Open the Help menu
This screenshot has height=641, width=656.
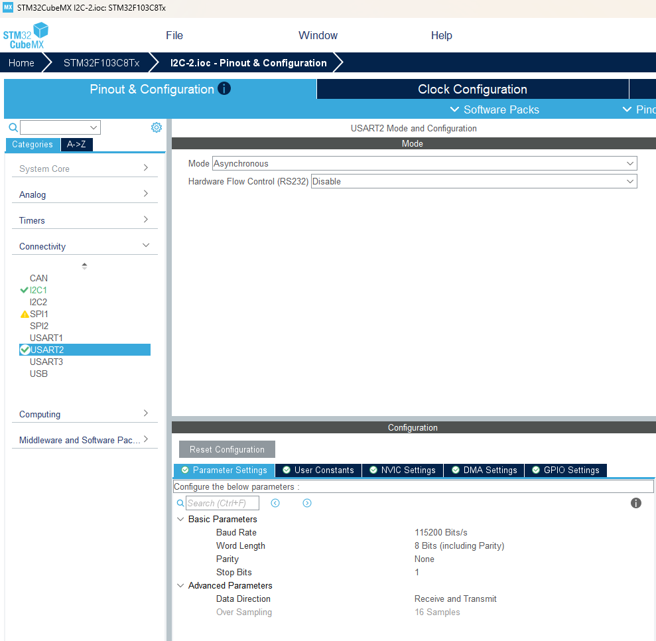441,36
